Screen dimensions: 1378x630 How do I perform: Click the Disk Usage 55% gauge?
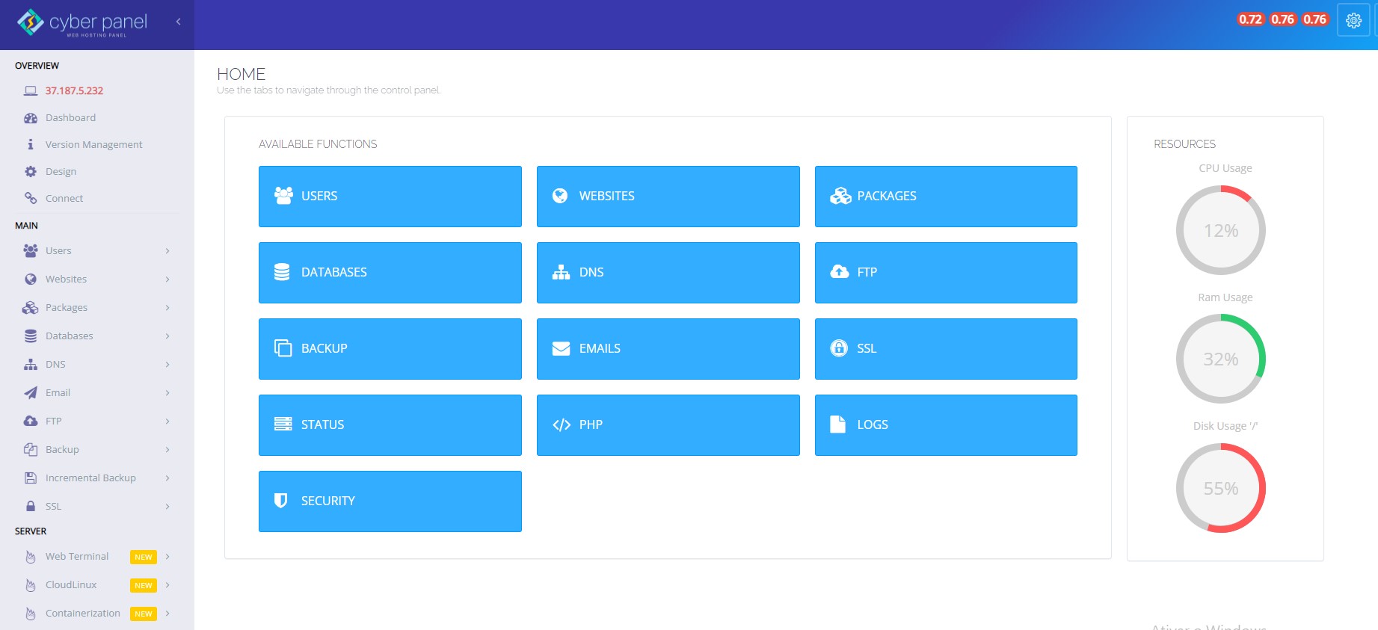[x=1221, y=488]
